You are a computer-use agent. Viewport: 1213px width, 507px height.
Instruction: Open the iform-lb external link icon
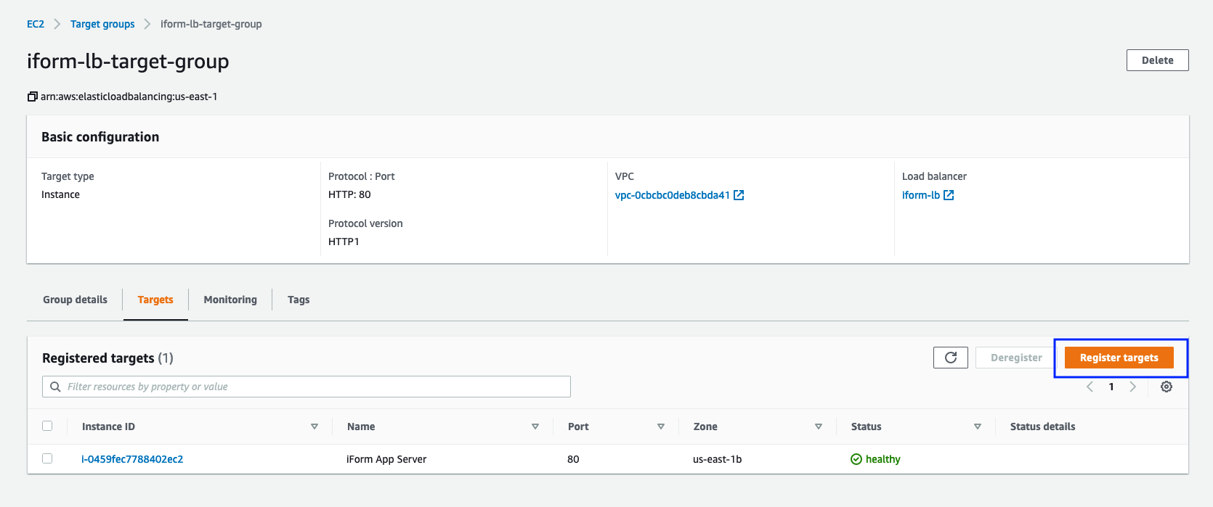[949, 195]
